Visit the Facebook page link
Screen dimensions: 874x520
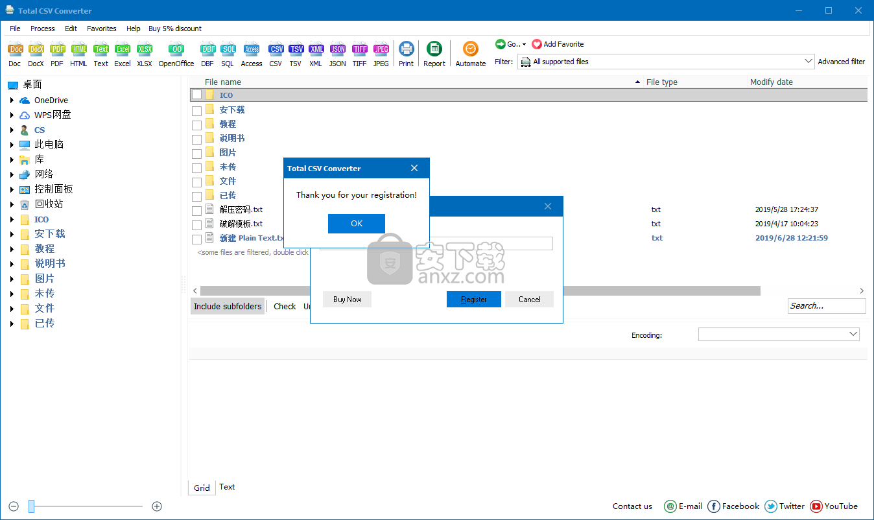click(x=733, y=506)
